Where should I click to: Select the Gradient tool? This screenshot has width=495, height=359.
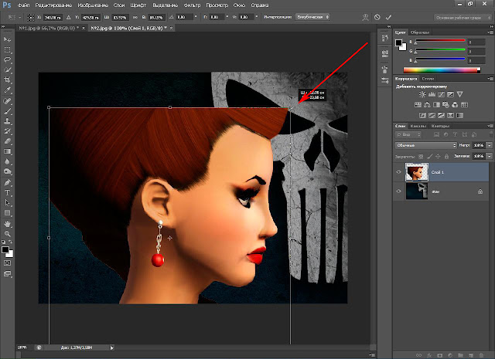(x=7, y=151)
